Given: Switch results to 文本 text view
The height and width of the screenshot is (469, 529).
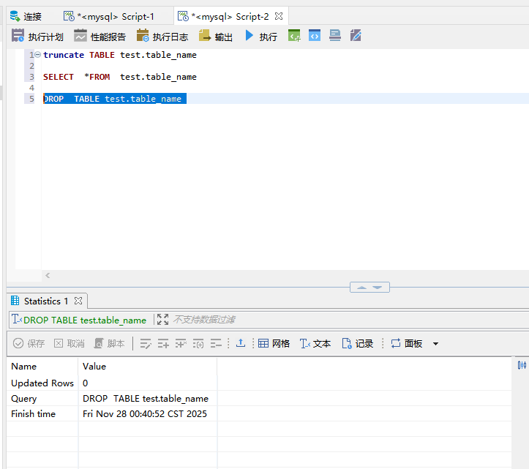Looking at the screenshot, I should 315,343.
